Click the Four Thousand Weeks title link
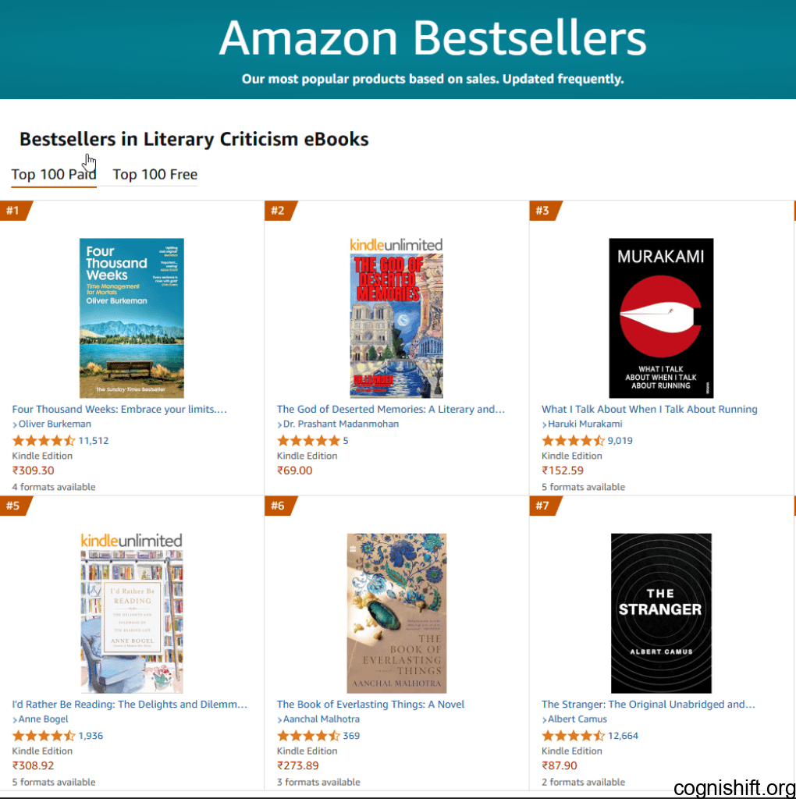The width and height of the screenshot is (796, 799). [119, 409]
